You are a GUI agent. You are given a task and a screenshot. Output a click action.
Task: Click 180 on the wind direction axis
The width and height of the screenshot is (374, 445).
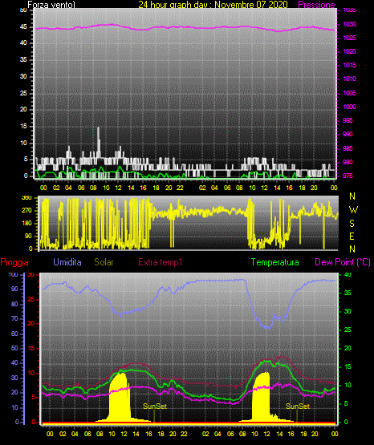[x=26, y=224]
